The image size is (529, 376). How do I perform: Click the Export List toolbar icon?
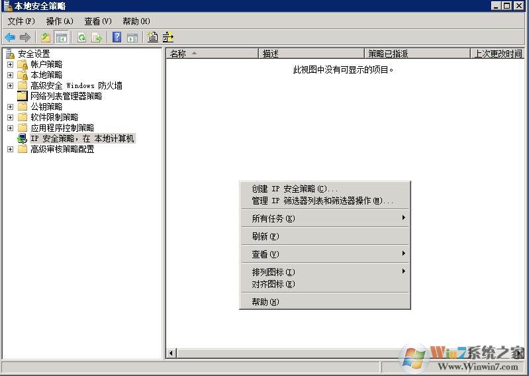pos(97,37)
